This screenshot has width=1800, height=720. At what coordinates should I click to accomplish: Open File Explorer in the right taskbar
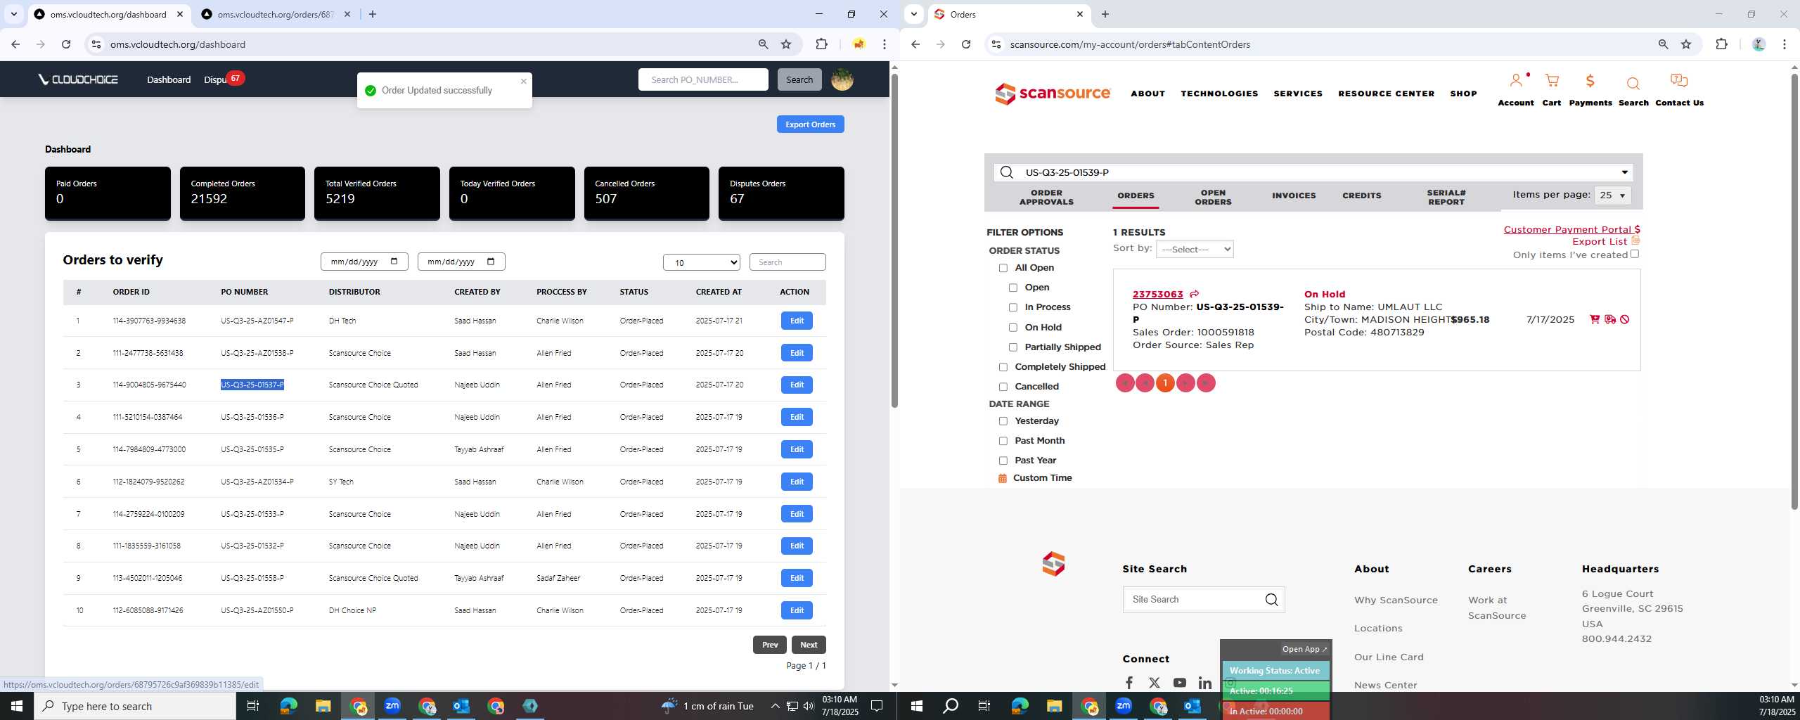tap(1054, 706)
